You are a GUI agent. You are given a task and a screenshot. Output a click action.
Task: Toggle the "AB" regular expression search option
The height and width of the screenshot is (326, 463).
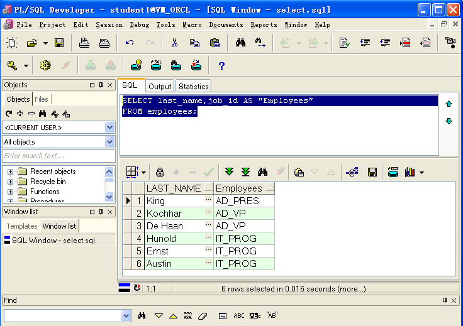pyautogui.click(x=272, y=316)
